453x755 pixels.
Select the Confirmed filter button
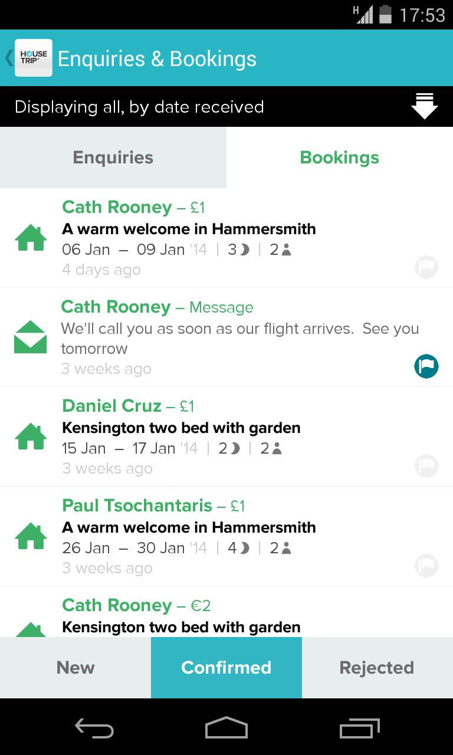pyautogui.click(x=226, y=668)
